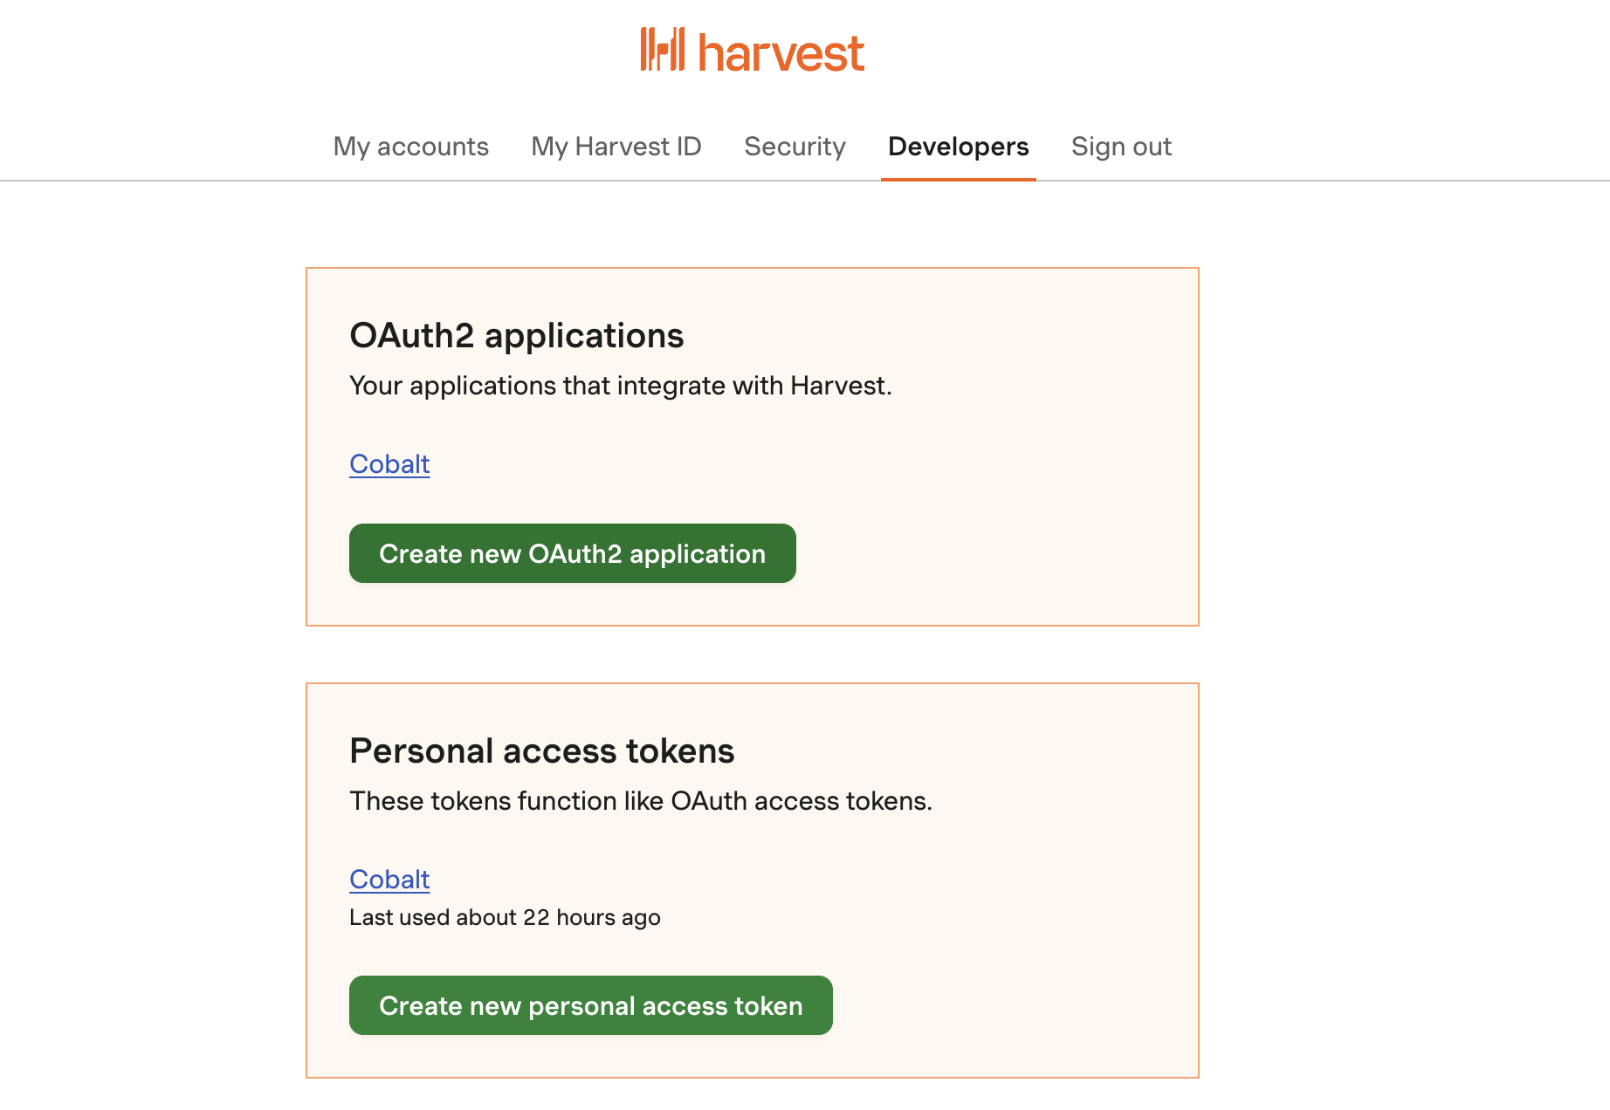Click Security in the top menu
1610x1110 pixels.
coord(795,146)
